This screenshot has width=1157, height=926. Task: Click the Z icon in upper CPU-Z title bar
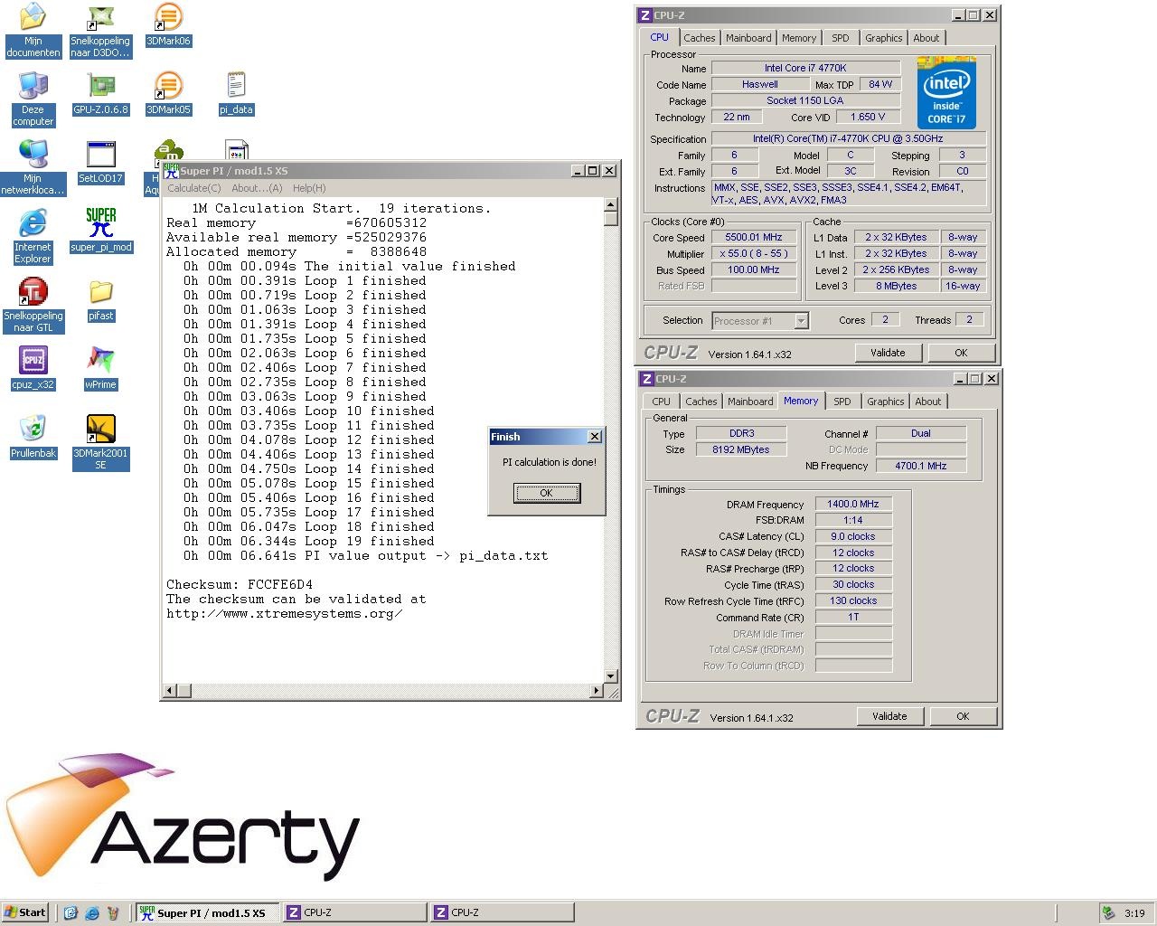(645, 15)
